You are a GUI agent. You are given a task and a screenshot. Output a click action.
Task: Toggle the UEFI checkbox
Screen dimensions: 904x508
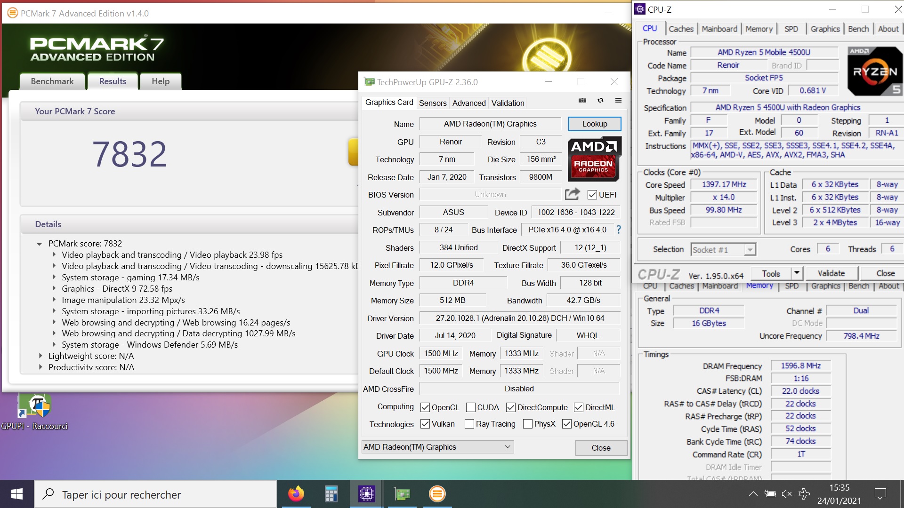click(x=592, y=195)
